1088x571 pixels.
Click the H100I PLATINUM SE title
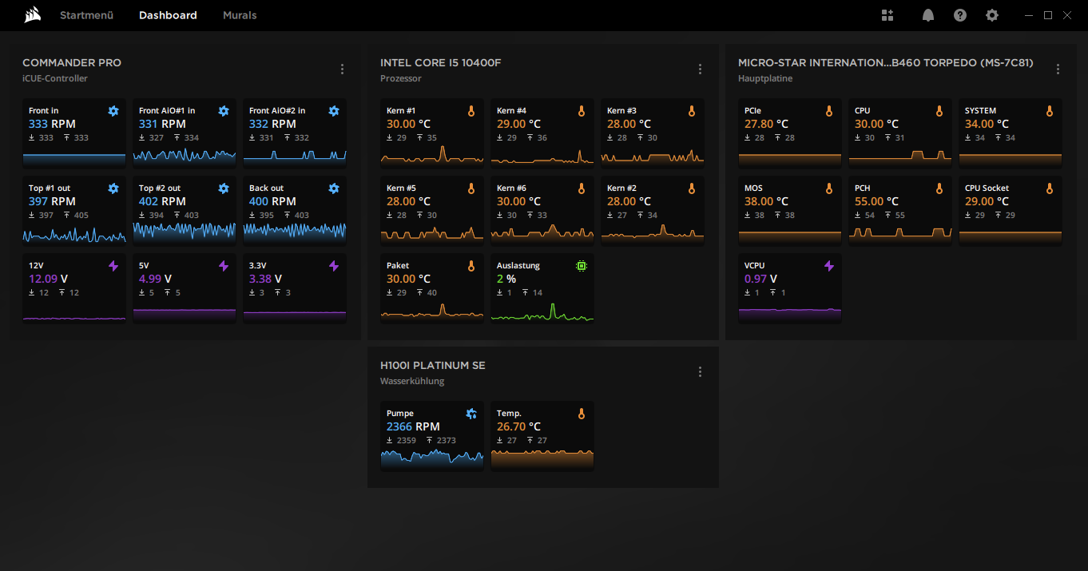coord(433,365)
